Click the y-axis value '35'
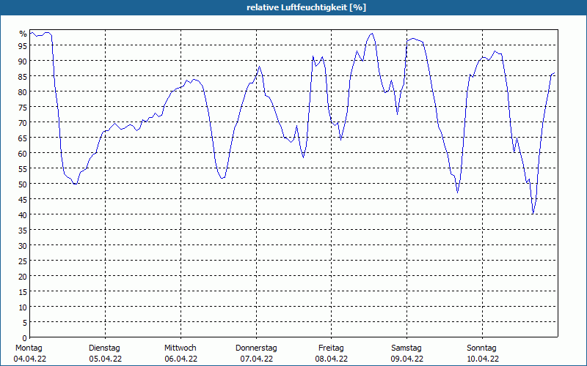This screenshot has width=587, height=366. click(x=23, y=231)
